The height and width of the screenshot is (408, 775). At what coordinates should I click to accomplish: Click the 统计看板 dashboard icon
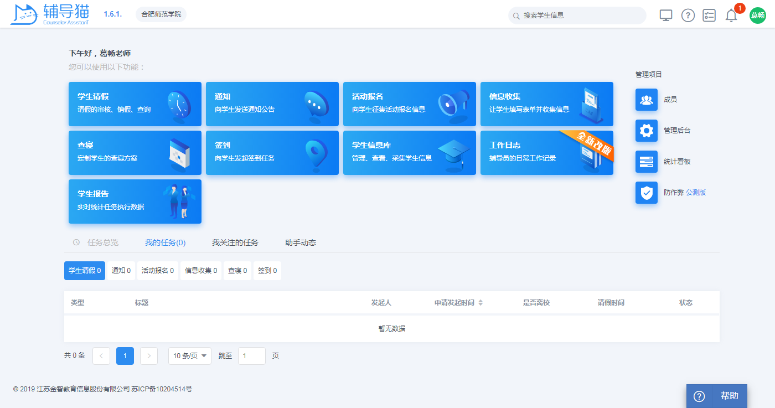646,162
